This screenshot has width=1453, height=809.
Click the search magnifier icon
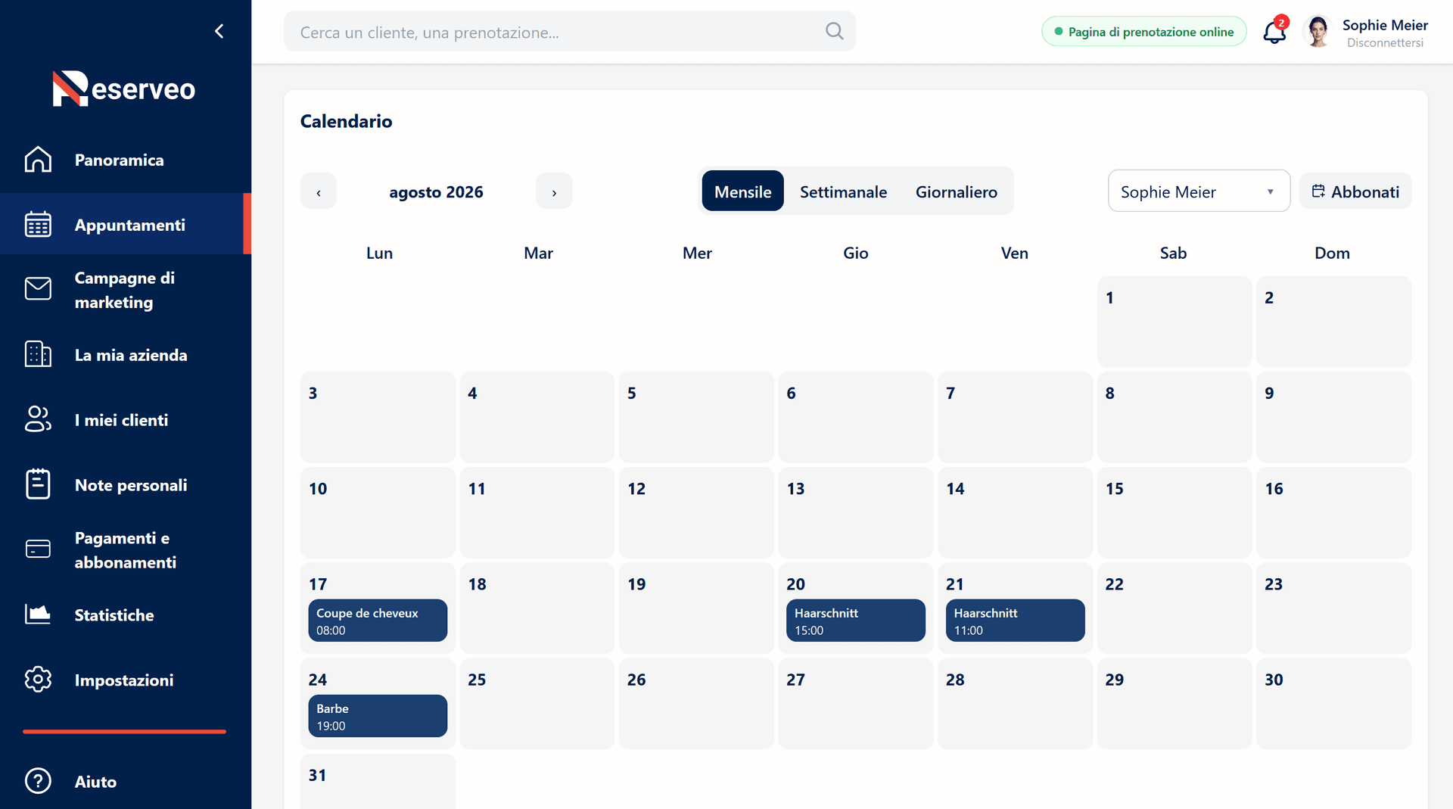834,31
